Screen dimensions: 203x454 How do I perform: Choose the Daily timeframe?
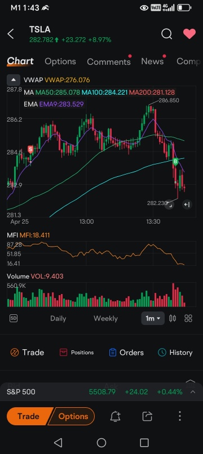coord(58,318)
